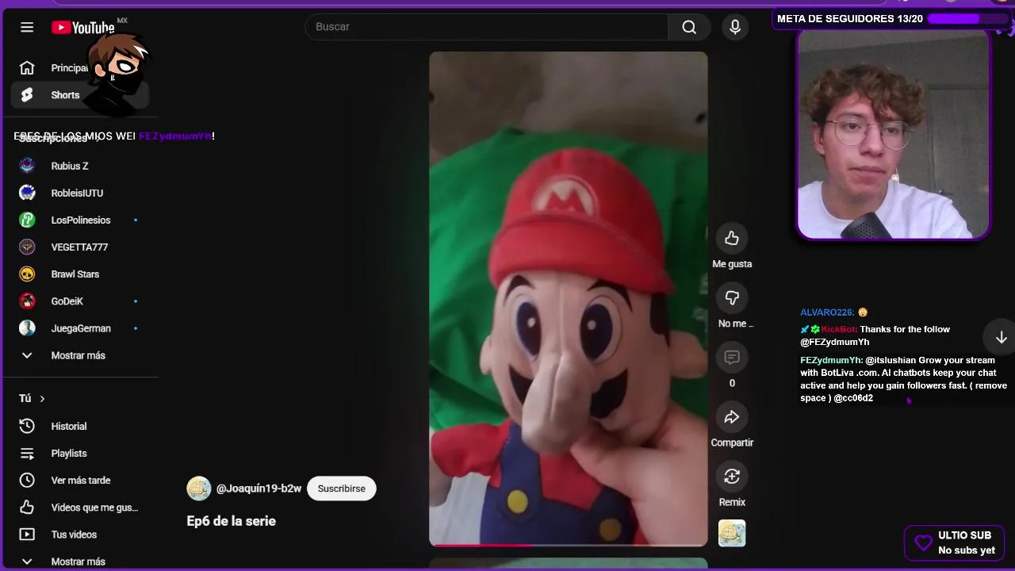
Task: Open VEGETTA777 subscription
Action: 79,247
